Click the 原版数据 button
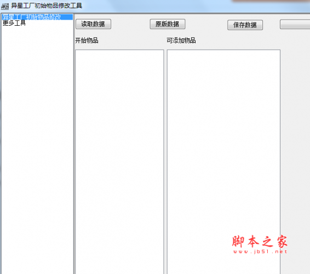Image resolution: width=310 pixels, height=274 pixels. point(168,24)
